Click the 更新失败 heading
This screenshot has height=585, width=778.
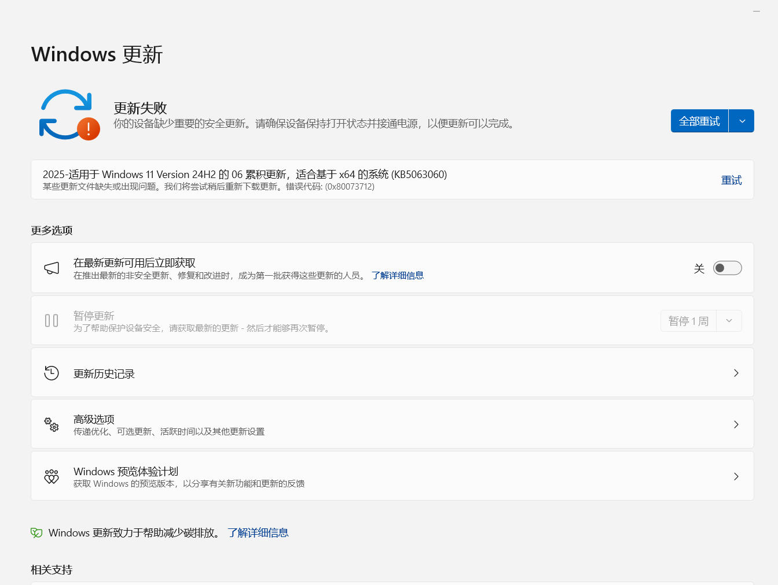(140, 108)
